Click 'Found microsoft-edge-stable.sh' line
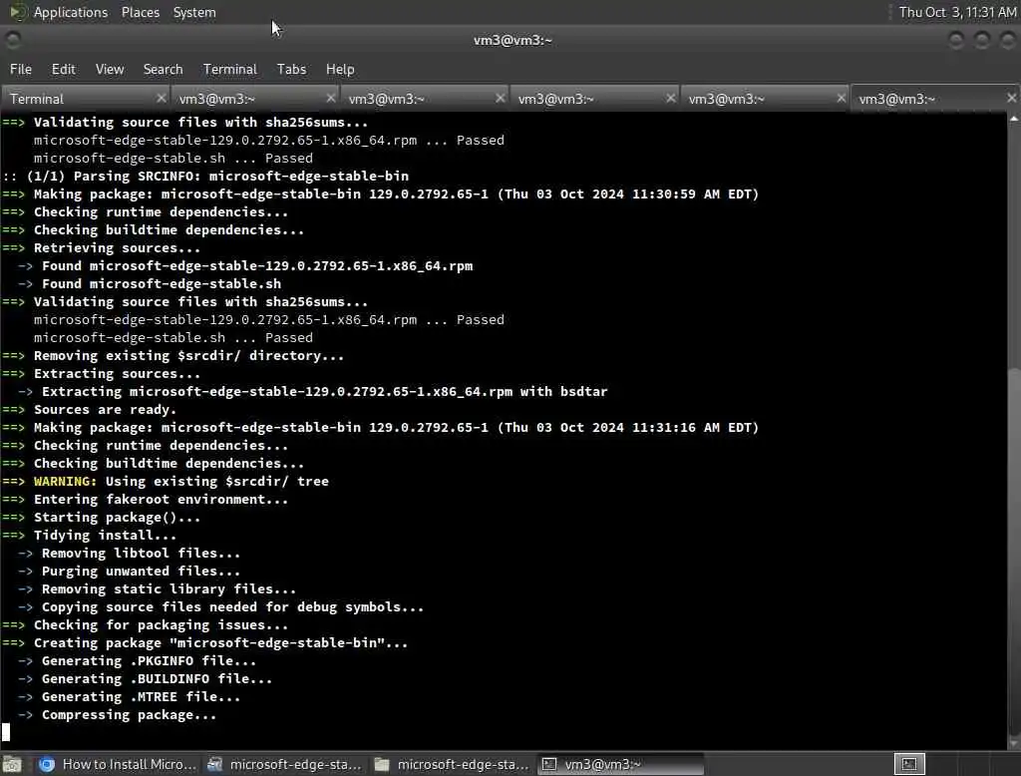 tap(162, 284)
